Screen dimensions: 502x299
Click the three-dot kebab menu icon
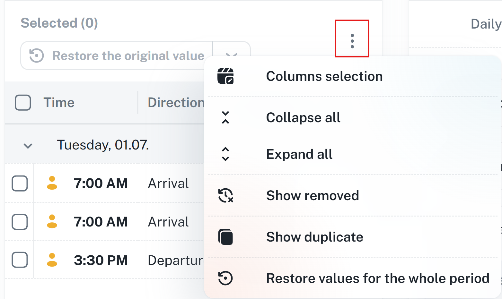click(352, 41)
